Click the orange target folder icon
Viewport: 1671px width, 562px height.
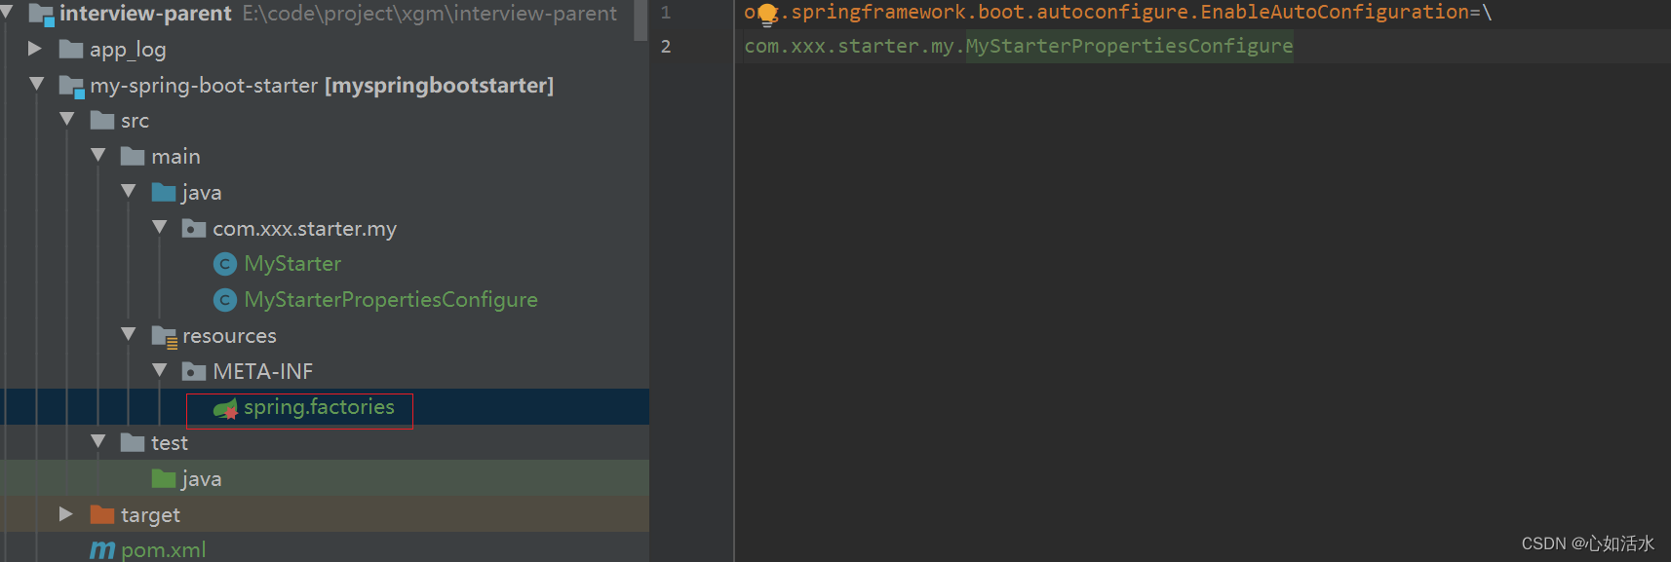tap(102, 514)
